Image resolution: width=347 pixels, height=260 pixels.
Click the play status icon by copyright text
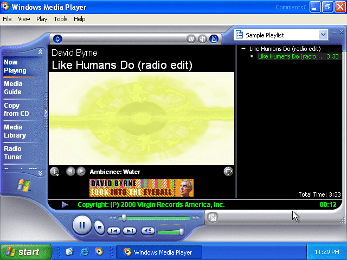[65, 205]
